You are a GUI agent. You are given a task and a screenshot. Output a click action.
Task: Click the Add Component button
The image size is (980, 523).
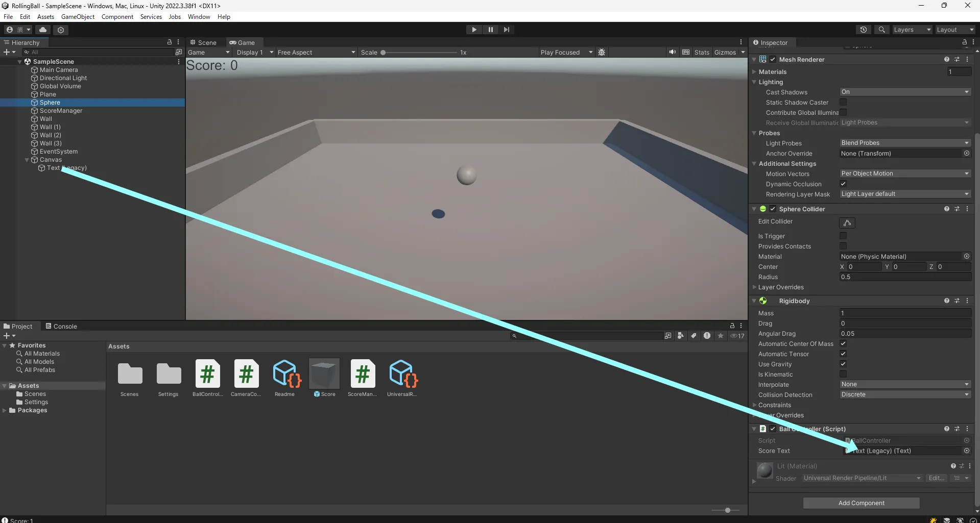(x=861, y=503)
